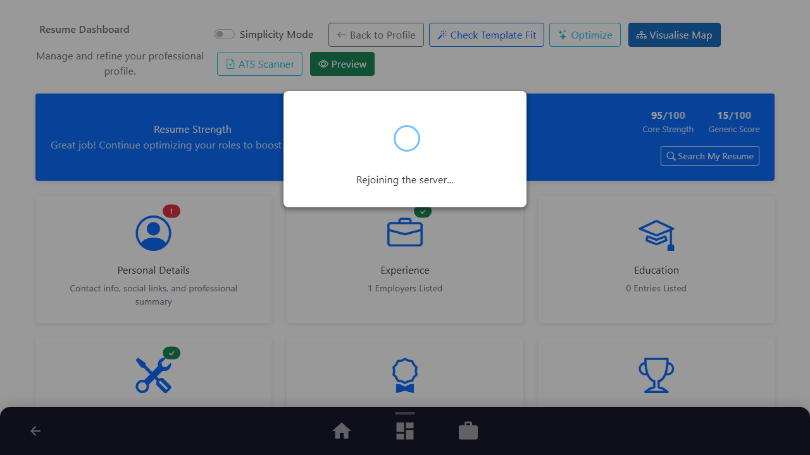Click the green check badge on tools card
Image resolution: width=810 pixels, height=455 pixels.
(x=171, y=353)
